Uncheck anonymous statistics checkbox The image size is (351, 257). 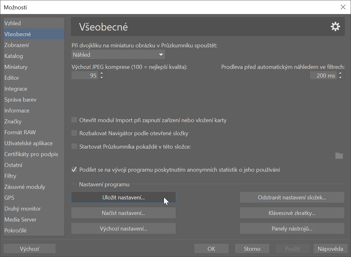[74, 170]
